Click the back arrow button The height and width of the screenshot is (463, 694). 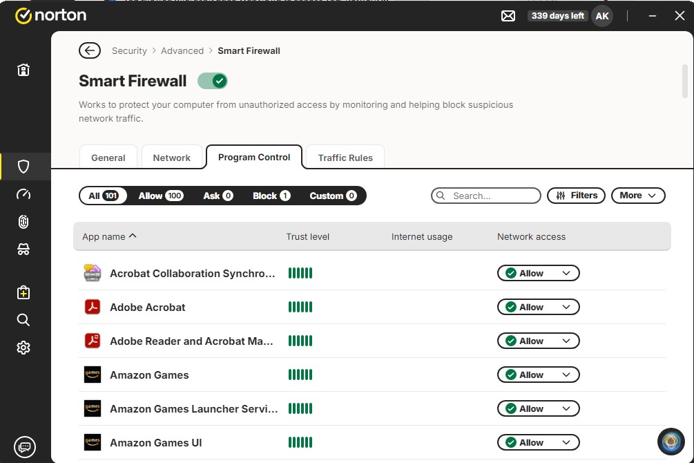[x=90, y=50]
